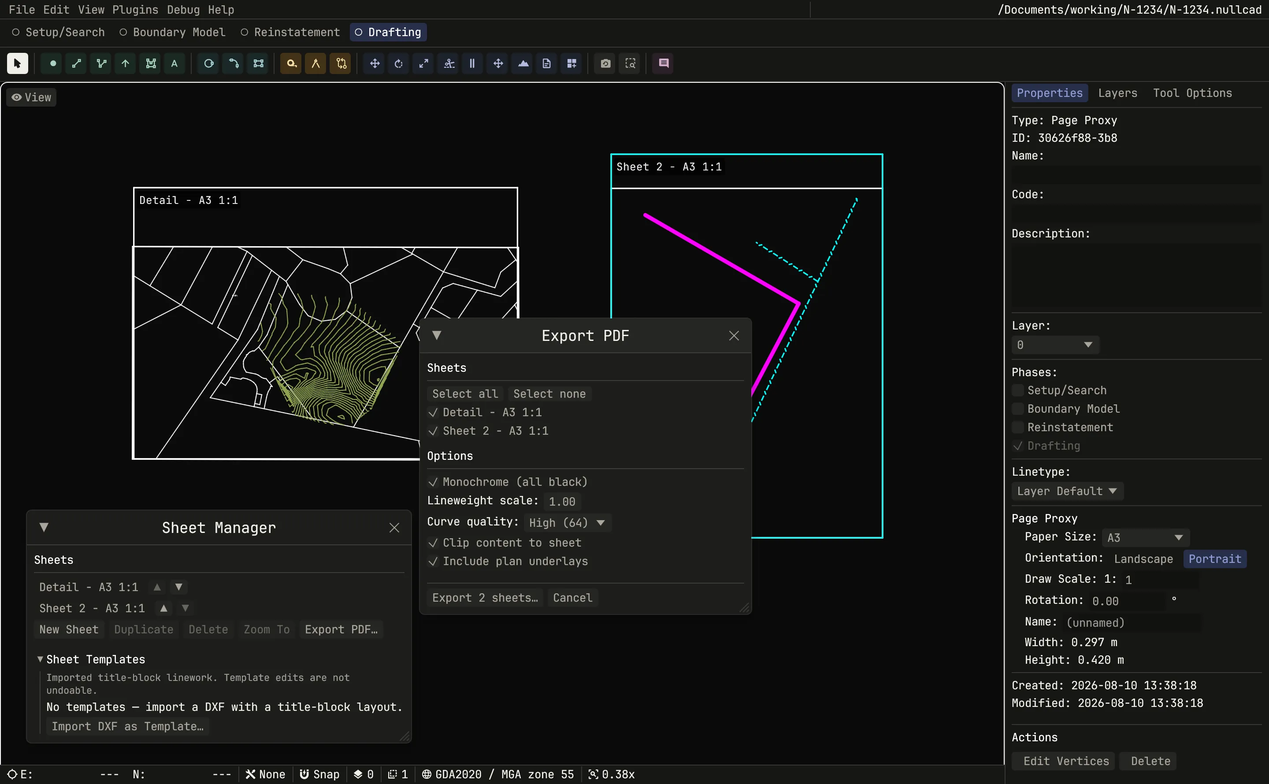
Task: Click the add grid tiles icon
Action: click(x=571, y=63)
